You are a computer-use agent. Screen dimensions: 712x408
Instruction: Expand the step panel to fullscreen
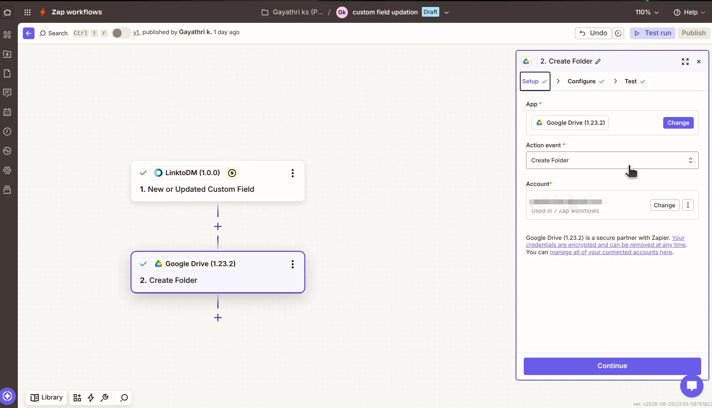[685, 62]
